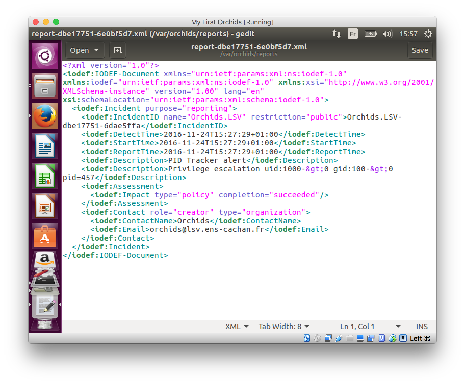Open the network connections indicator
This screenshot has height=384, width=465.
pyautogui.click(x=336, y=34)
